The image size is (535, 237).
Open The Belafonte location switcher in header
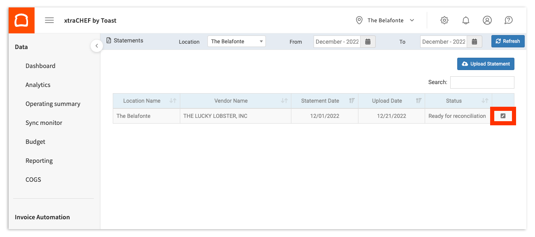tap(385, 20)
